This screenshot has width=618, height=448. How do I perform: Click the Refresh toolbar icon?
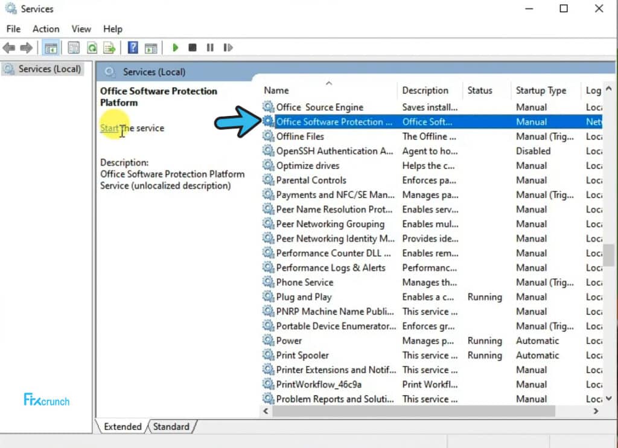[x=92, y=48]
